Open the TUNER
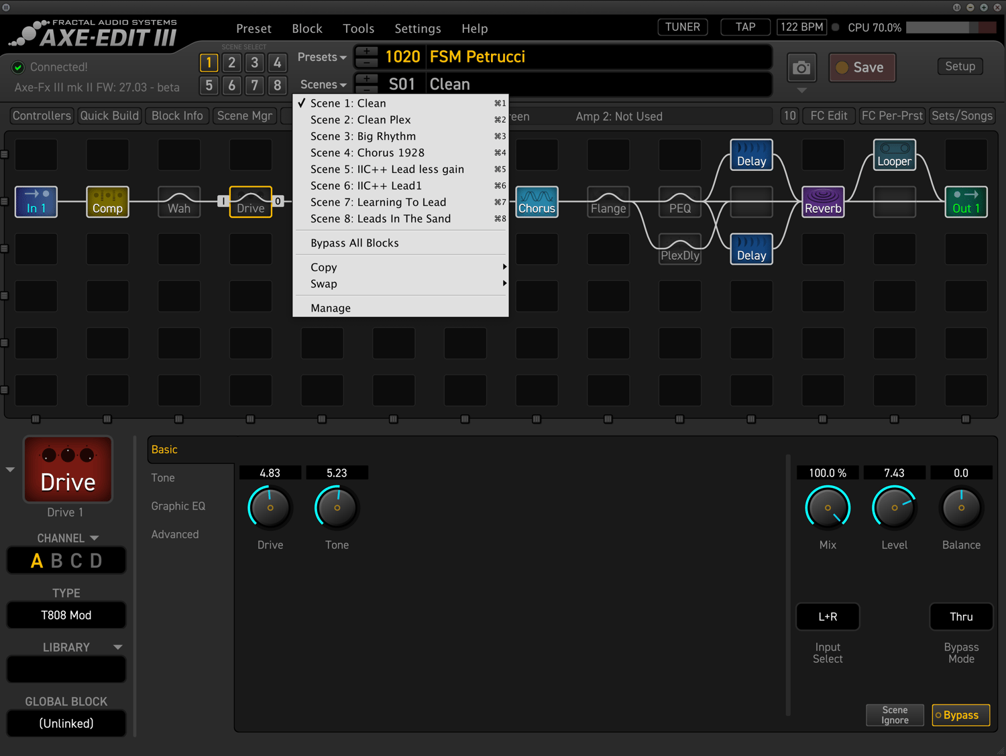This screenshot has height=756, width=1006. point(683,27)
